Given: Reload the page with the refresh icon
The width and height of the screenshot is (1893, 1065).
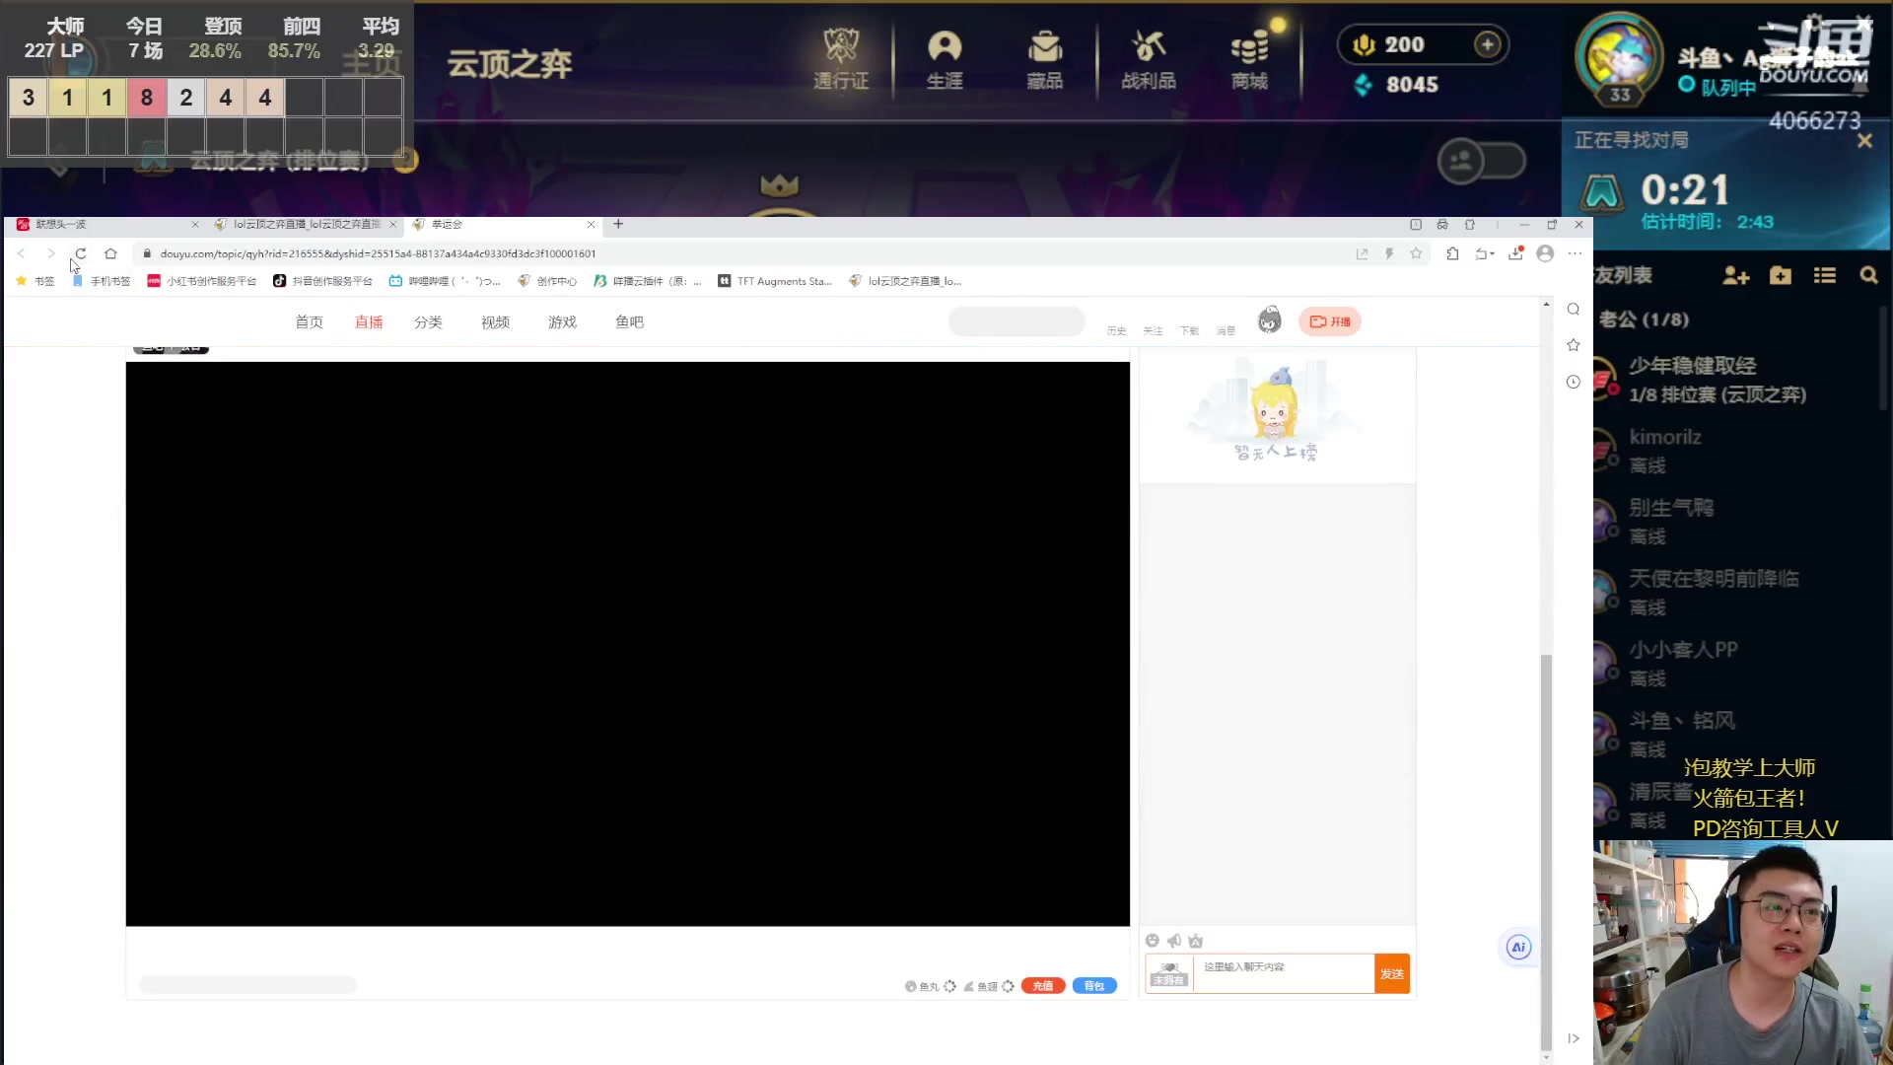Looking at the screenshot, I should [81, 253].
